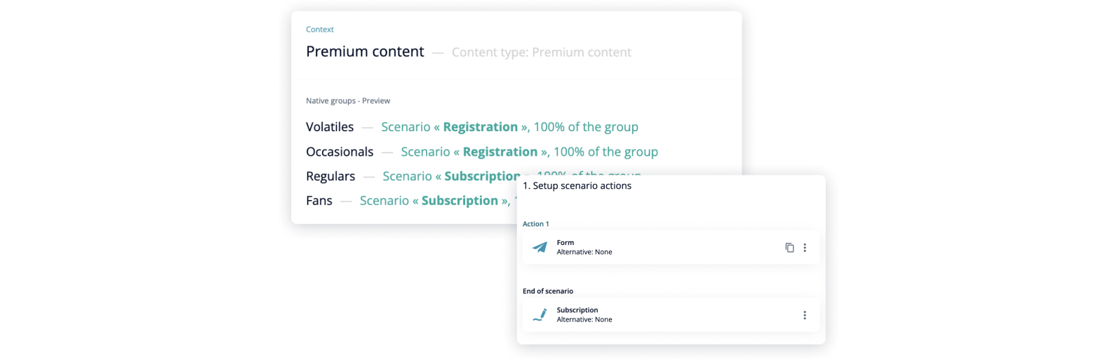1117x360 pixels.
Task: Open the three-dot menu for Form action
Action: pyautogui.click(x=805, y=248)
